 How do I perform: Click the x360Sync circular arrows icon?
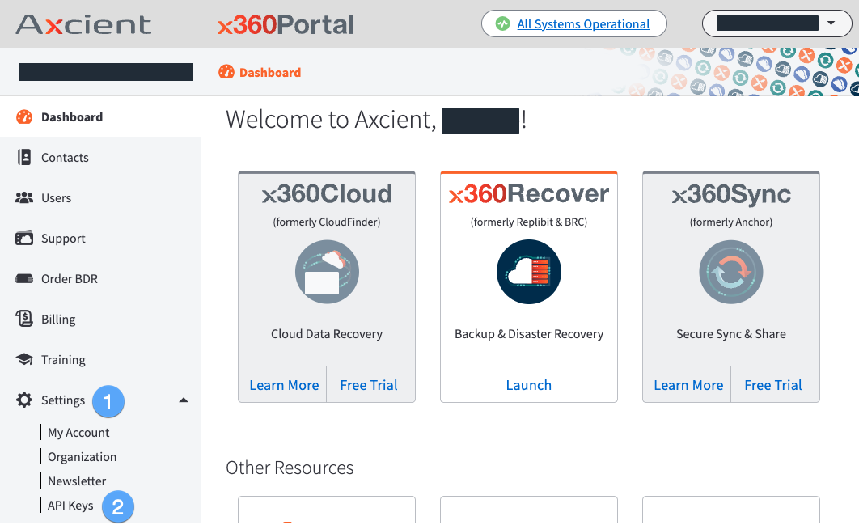731,272
